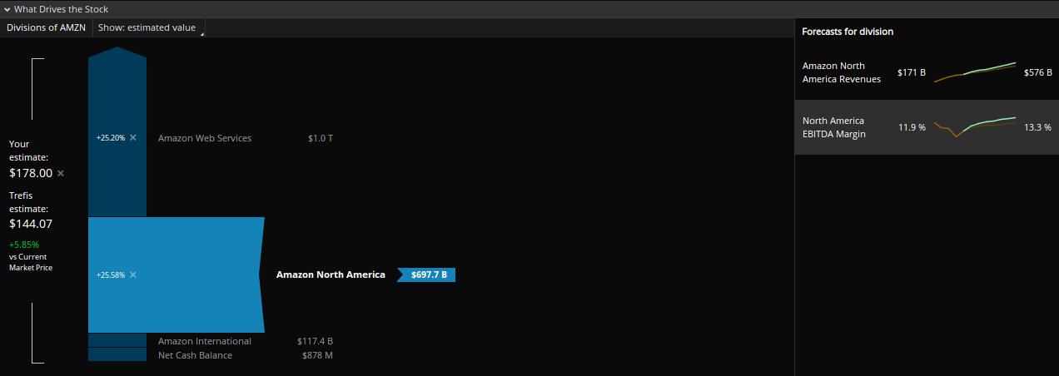Open the Amazon North America Revenues forecast
Viewport: 1059px width, 376px height.
tap(927, 72)
